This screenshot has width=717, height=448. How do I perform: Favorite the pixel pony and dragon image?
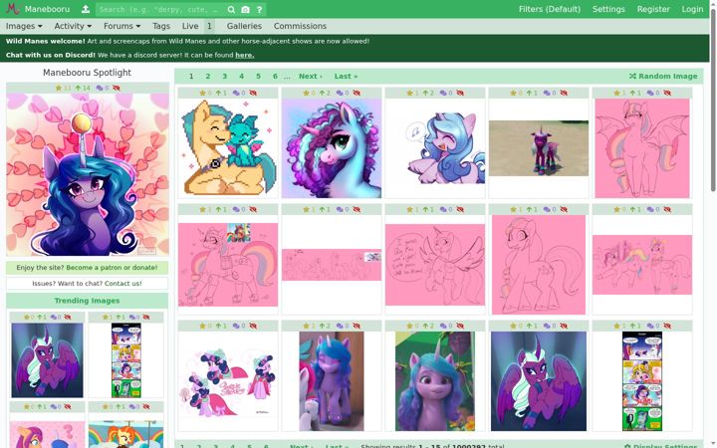click(202, 93)
